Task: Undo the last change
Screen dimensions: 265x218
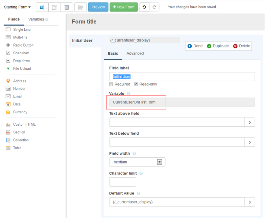Action: click(x=144, y=7)
